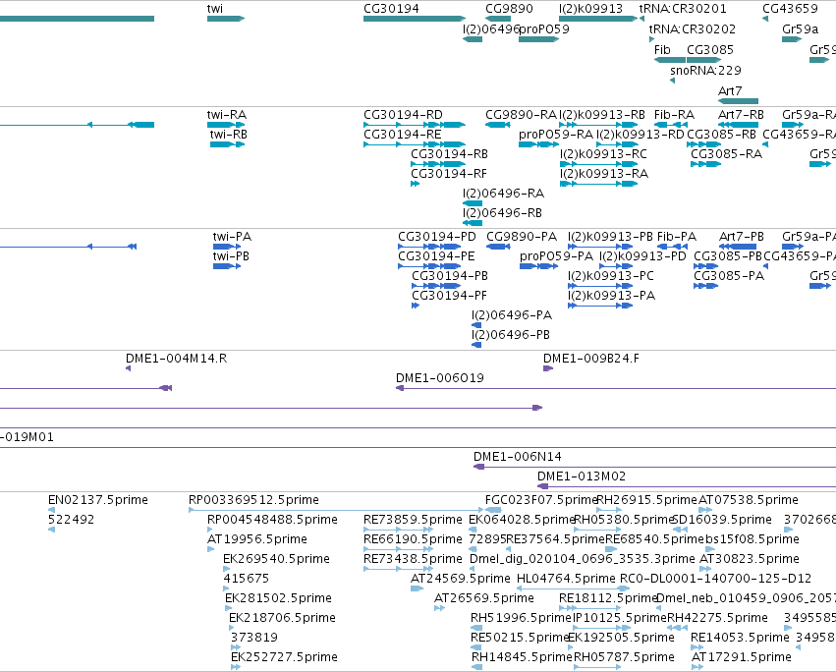Click protein CG3085-PA
The height and width of the screenshot is (672, 836).
point(729,276)
